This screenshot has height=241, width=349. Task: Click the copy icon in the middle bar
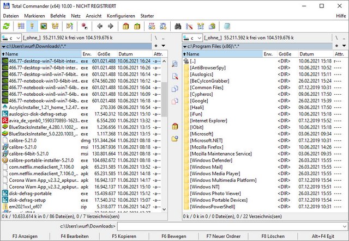175,89
